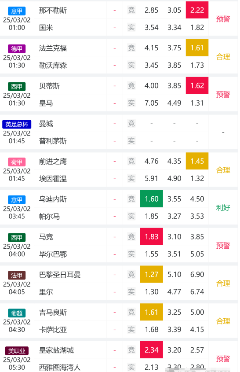Viewport: 240px width, 372px height.
Task: Click the 意甲 league badge for 那不勒斯 match
Action: point(17,11)
